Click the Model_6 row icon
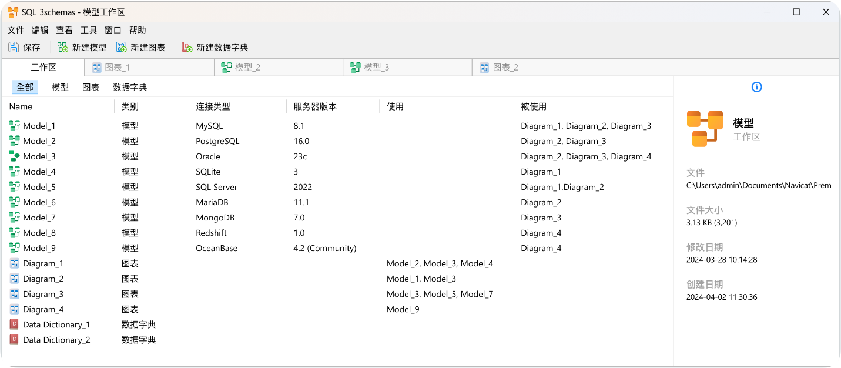Viewport: 841px width, 368px height. [x=15, y=202]
